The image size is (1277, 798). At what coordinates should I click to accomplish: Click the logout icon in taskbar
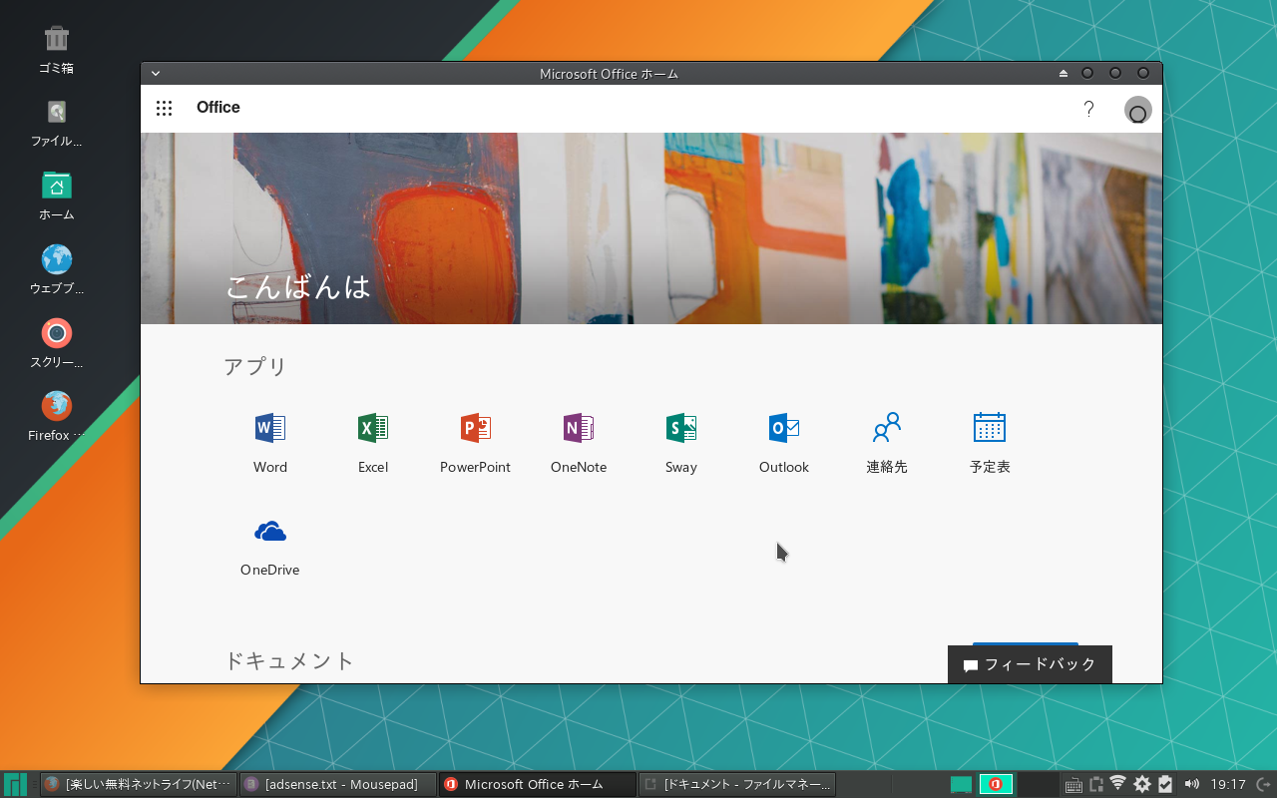pos(1263,784)
